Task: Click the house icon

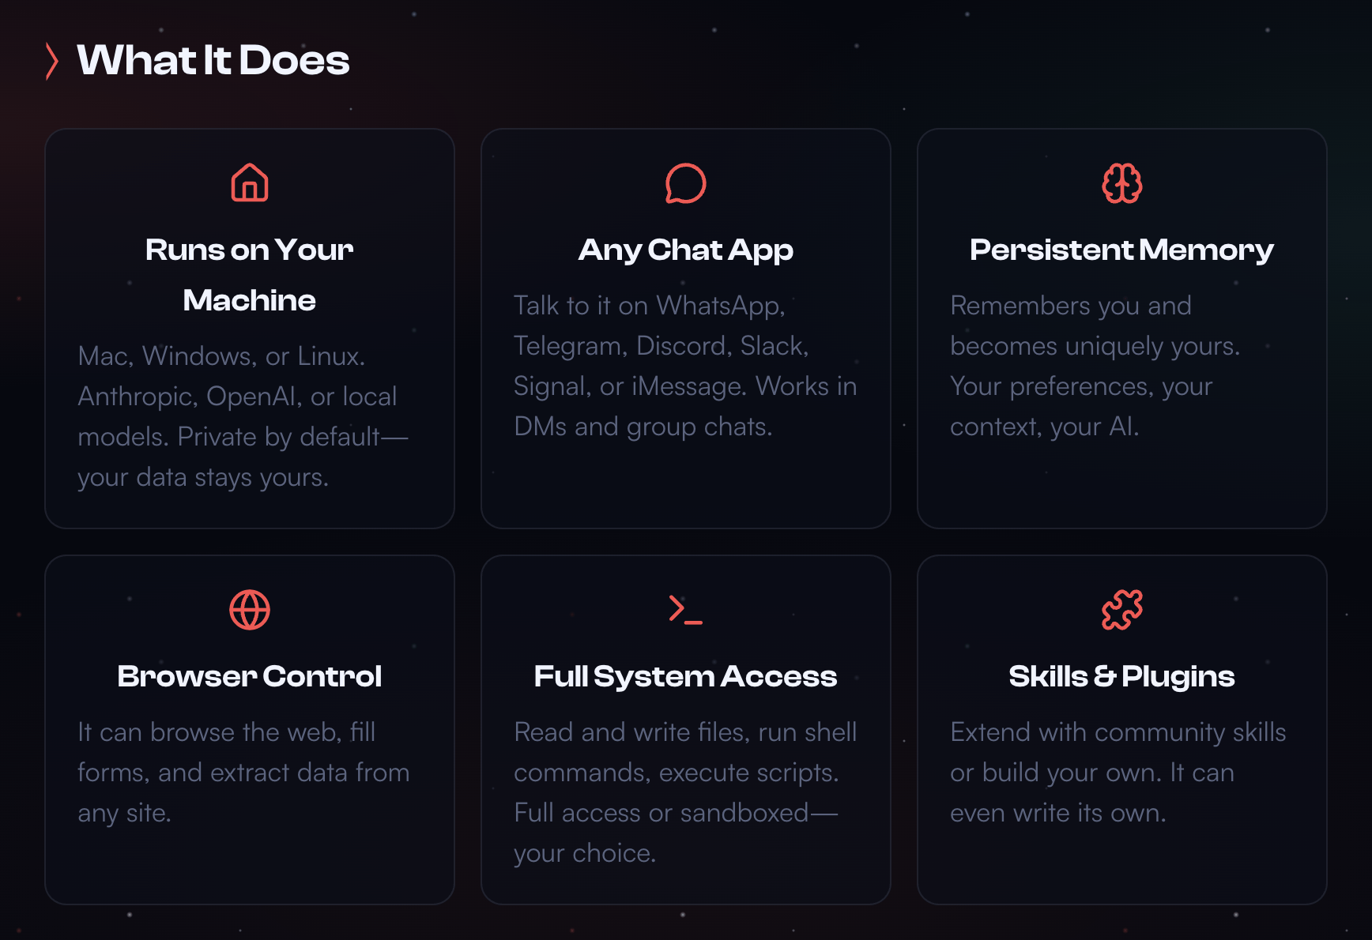Action: [x=250, y=183]
